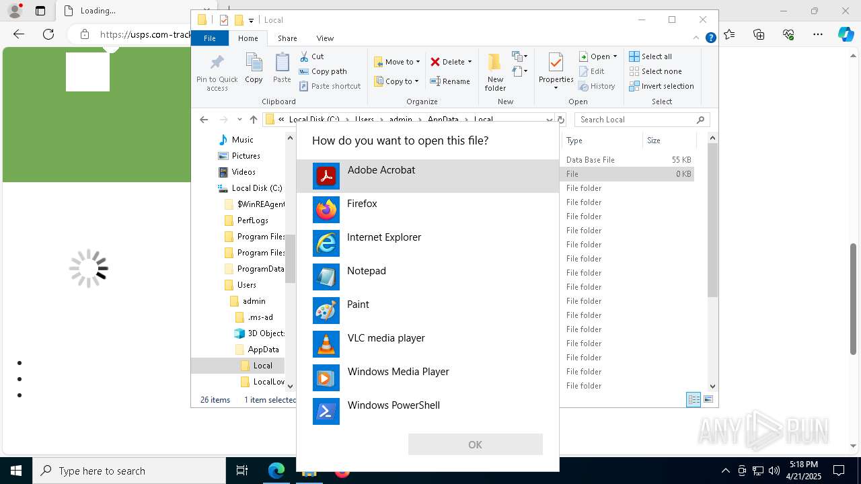Click Copy path in ribbon
Image resolution: width=861 pixels, height=484 pixels.
pos(323,71)
